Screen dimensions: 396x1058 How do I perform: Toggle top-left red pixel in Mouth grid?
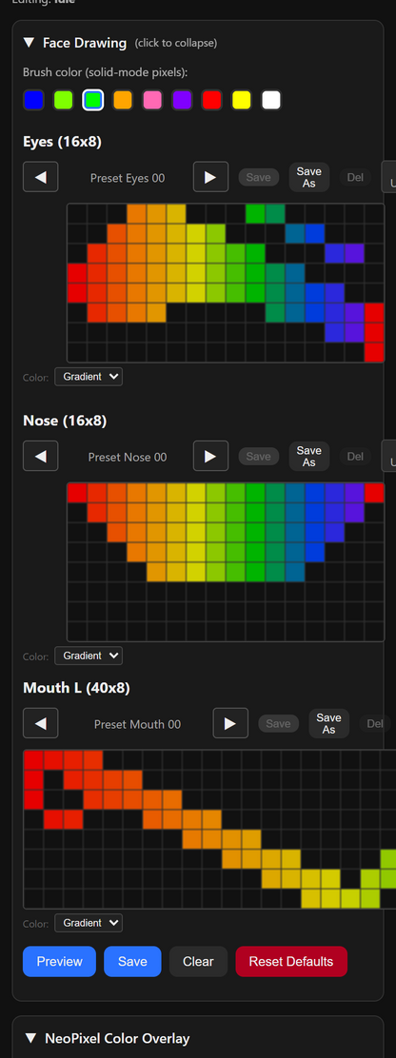pyautogui.click(x=33, y=760)
